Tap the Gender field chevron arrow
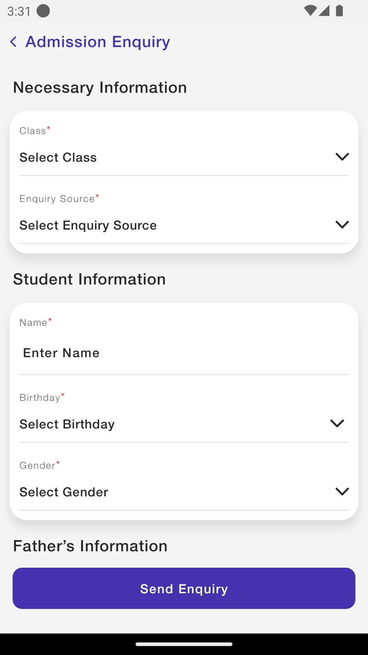Screen dimensions: 368x655 (342, 491)
